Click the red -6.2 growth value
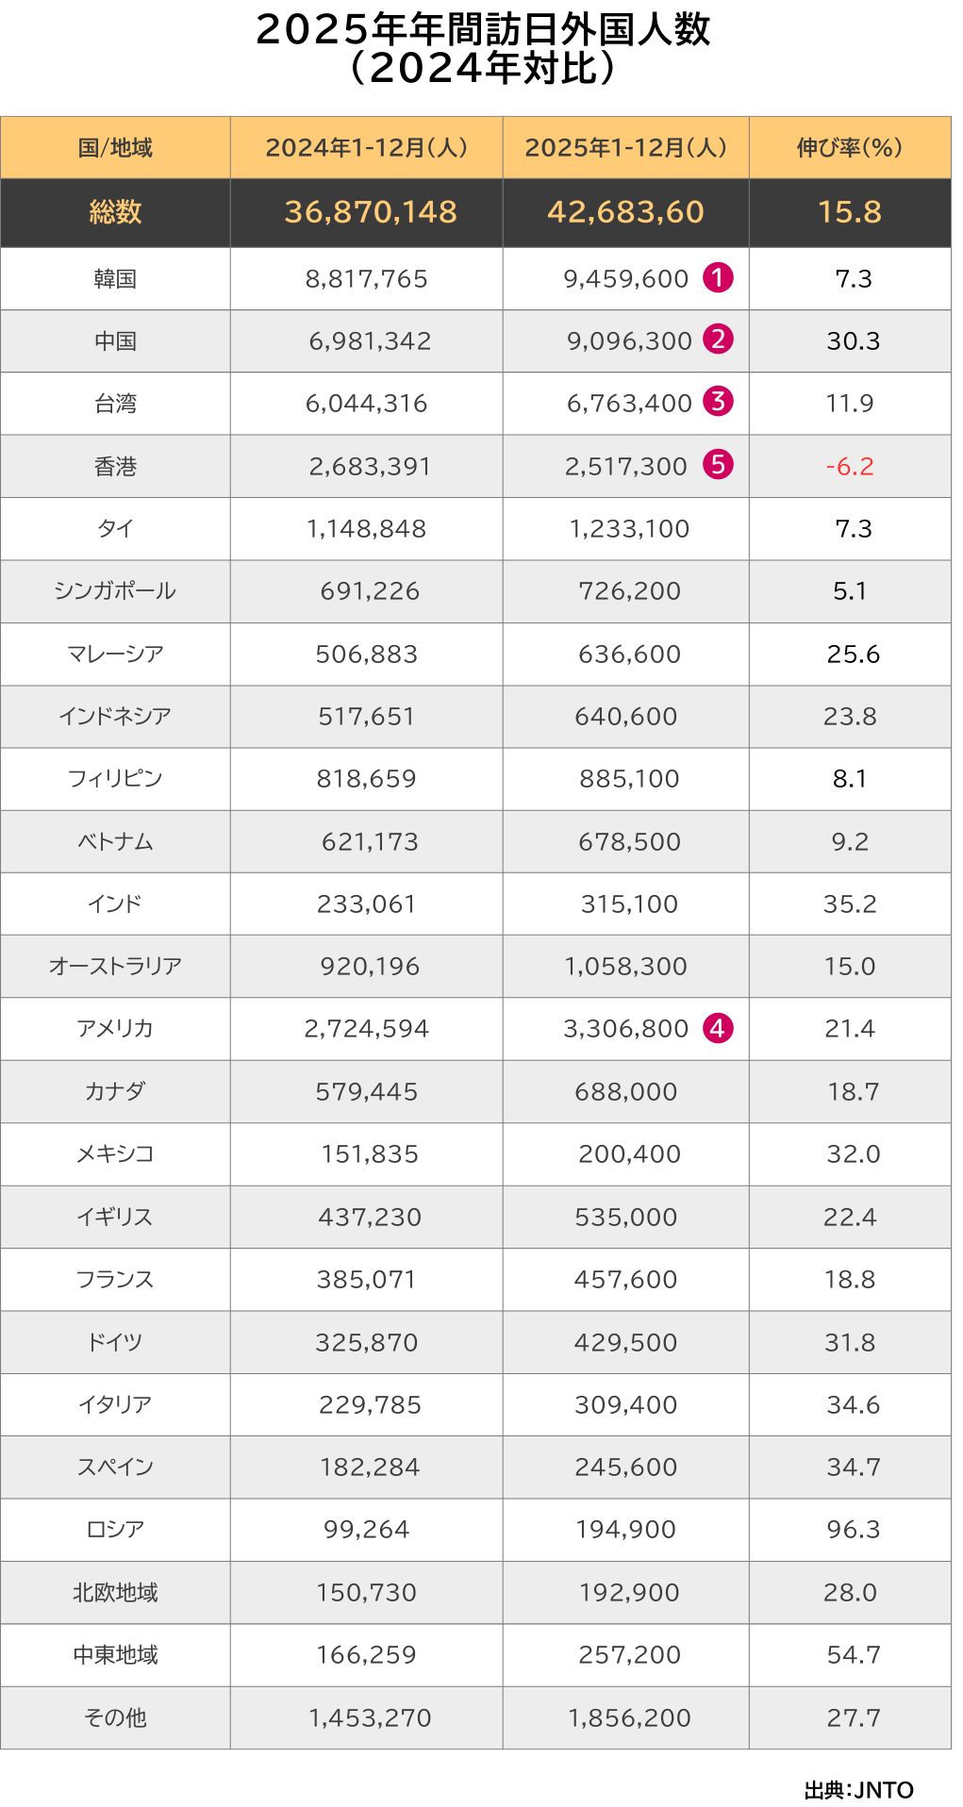This screenshot has width=963, height=1807. [850, 466]
